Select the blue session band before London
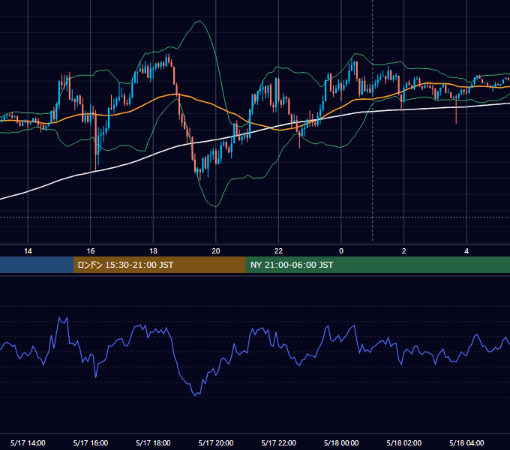Viewport: 510px width, 450px height. [x=37, y=265]
